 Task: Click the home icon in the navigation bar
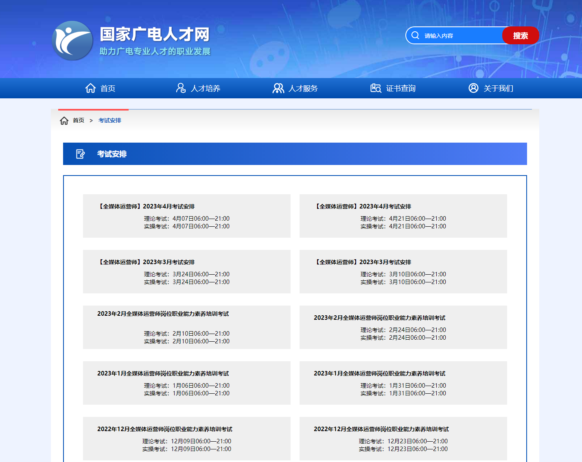tap(90, 88)
